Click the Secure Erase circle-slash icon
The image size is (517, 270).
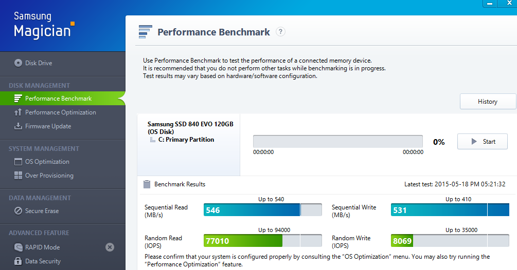pyautogui.click(x=18, y=211)
